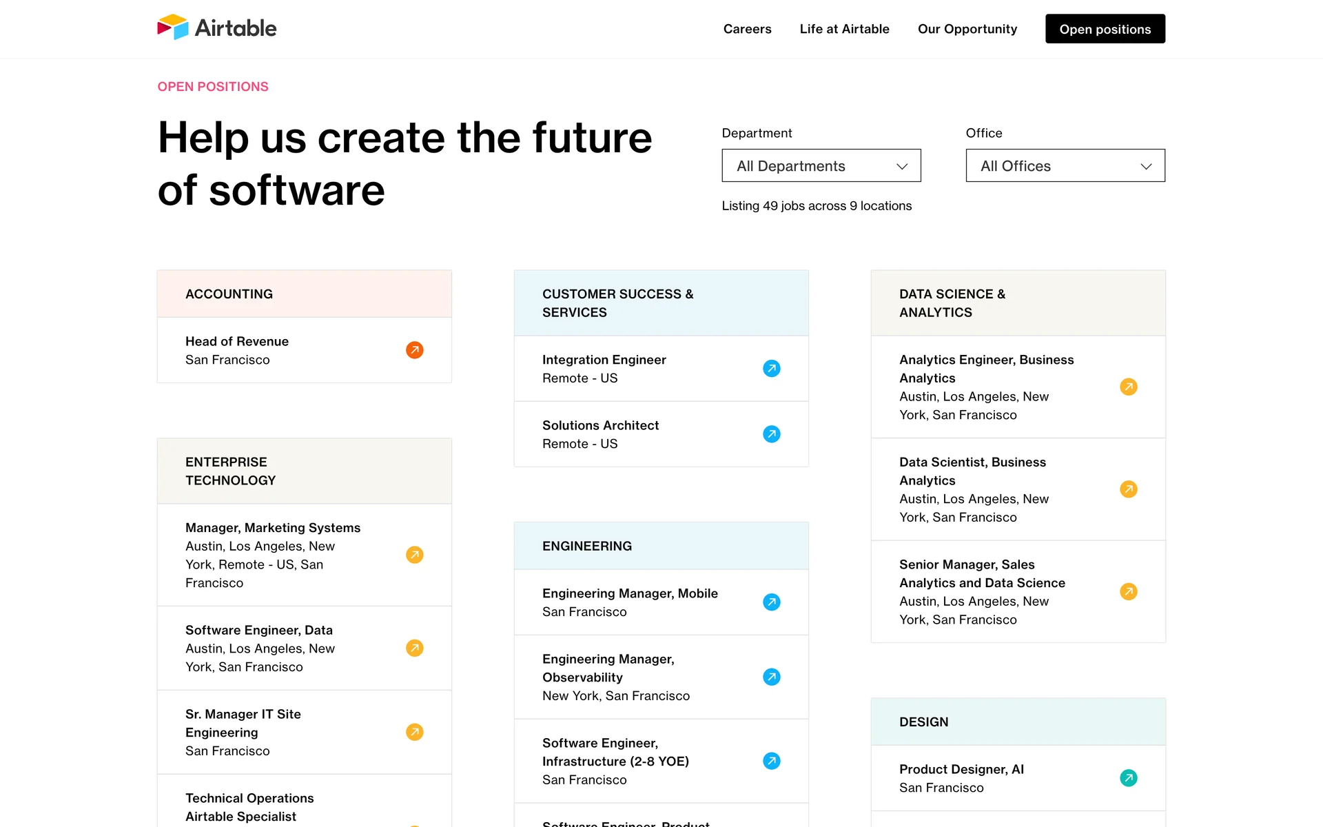Click arrow icon for Engineering Manager, Observability

click(771, 677)
